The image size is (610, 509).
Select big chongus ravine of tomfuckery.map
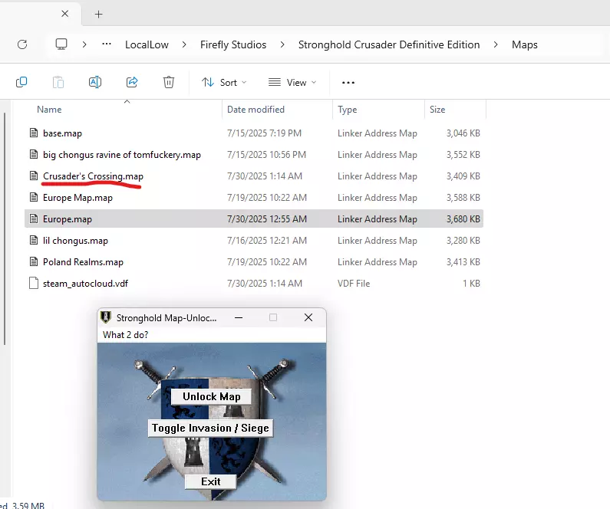(122, 155)
